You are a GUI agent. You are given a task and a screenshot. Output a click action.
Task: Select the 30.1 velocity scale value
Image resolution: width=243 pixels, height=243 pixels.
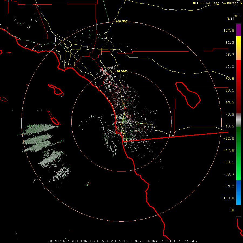coord(230,90)
